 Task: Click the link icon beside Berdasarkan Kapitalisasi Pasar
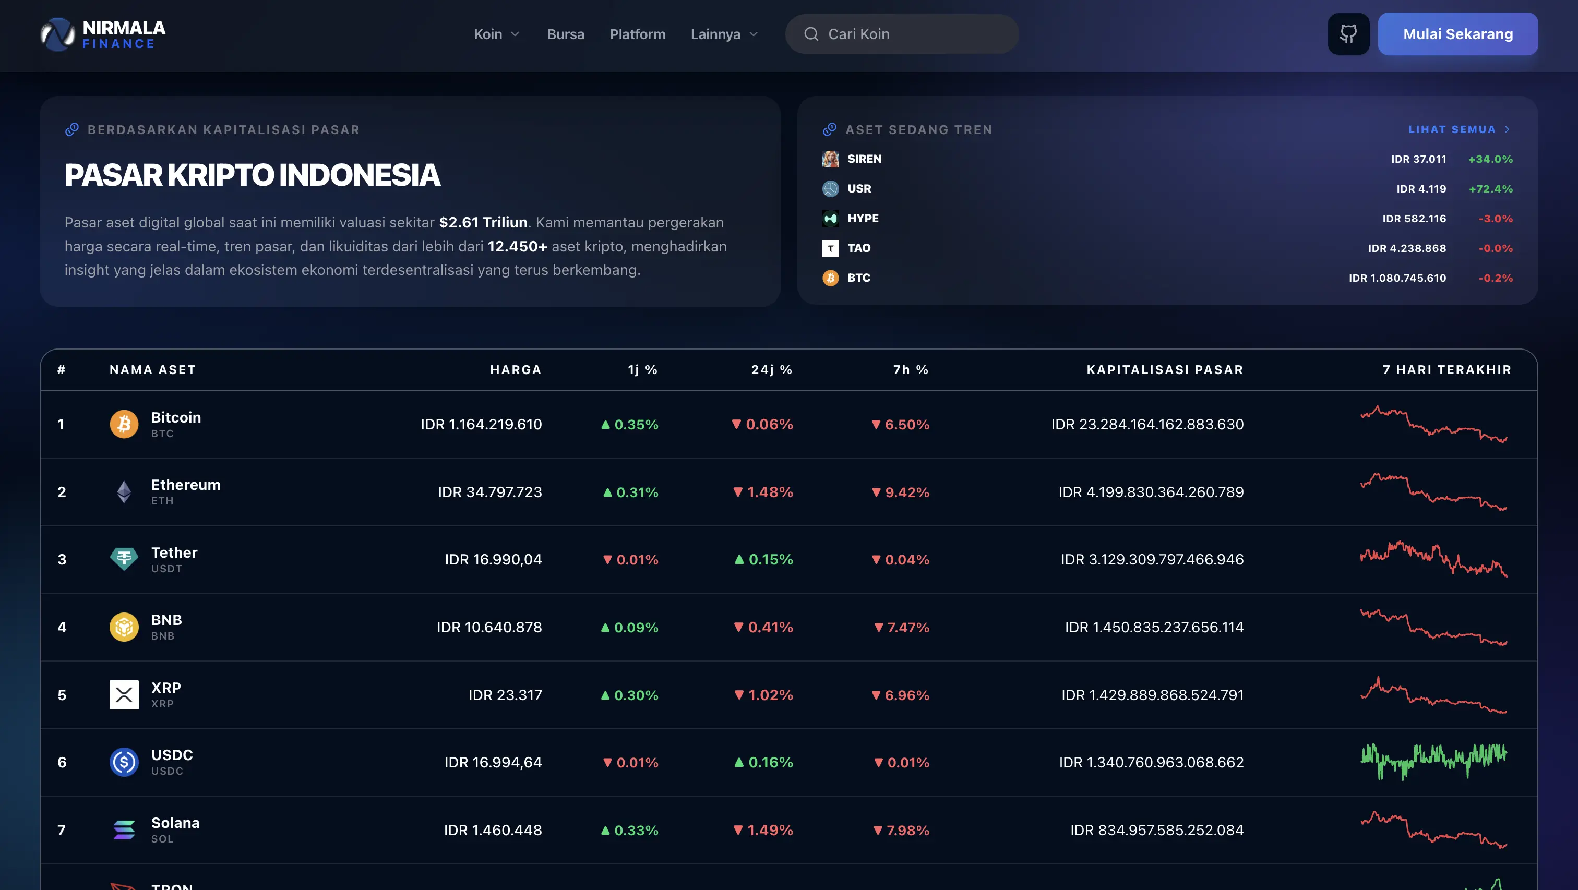click(71, 129)
